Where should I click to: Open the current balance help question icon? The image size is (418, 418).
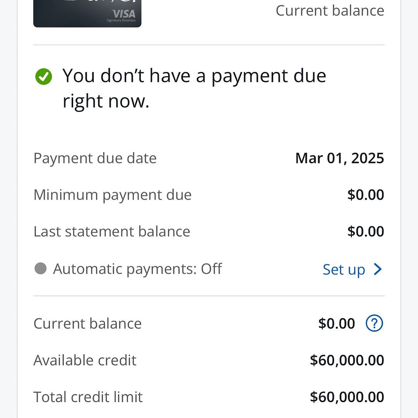point(374,323)
